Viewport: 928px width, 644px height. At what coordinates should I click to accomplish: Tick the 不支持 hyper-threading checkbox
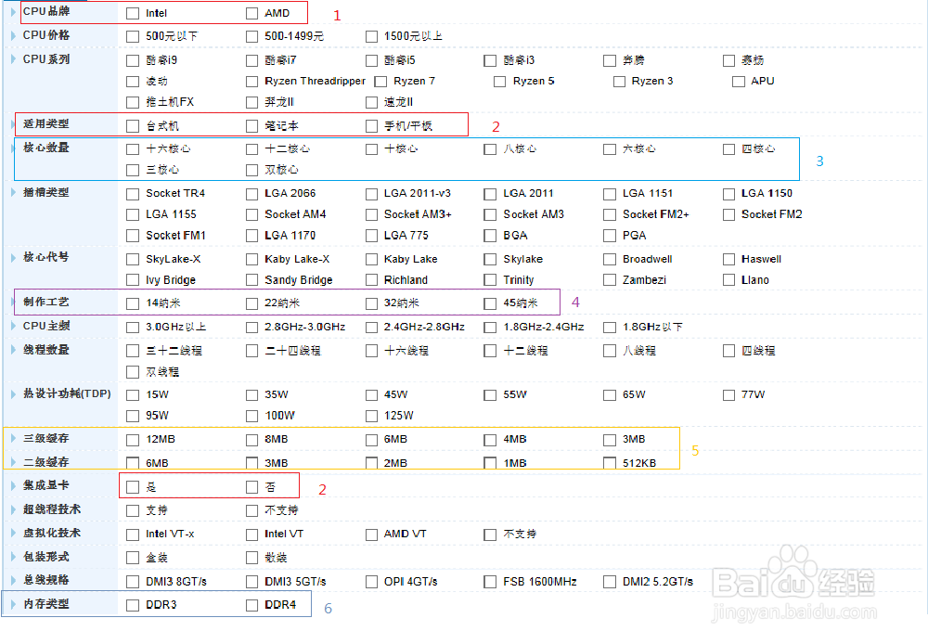(x=252, y=510)
